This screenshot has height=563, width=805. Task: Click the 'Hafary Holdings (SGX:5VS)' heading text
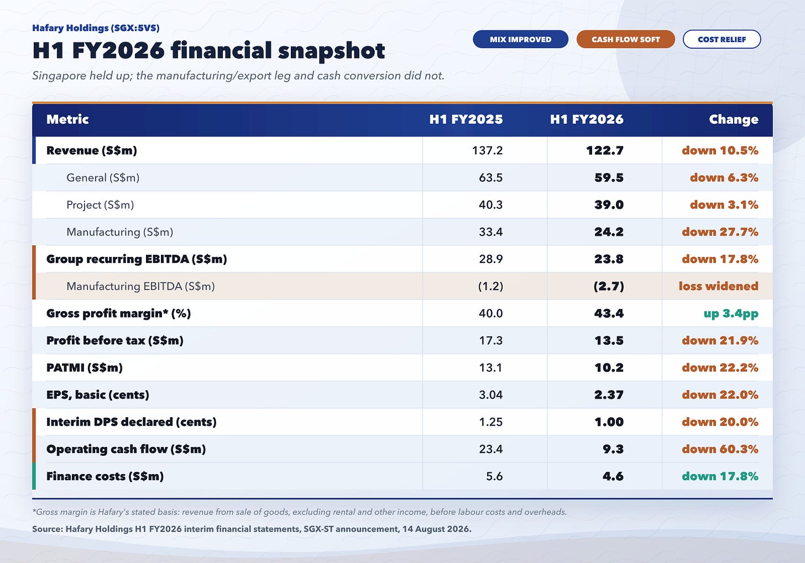pos(96,28)
